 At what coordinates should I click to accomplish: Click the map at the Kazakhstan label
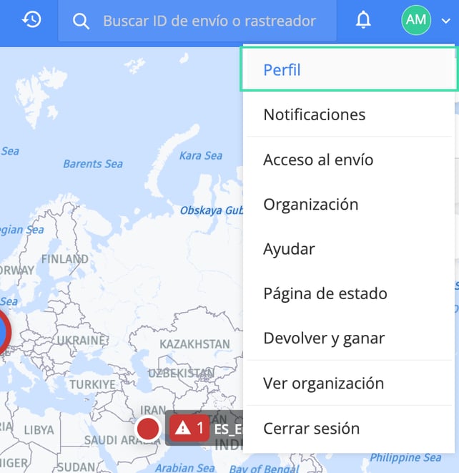(194, 344)
